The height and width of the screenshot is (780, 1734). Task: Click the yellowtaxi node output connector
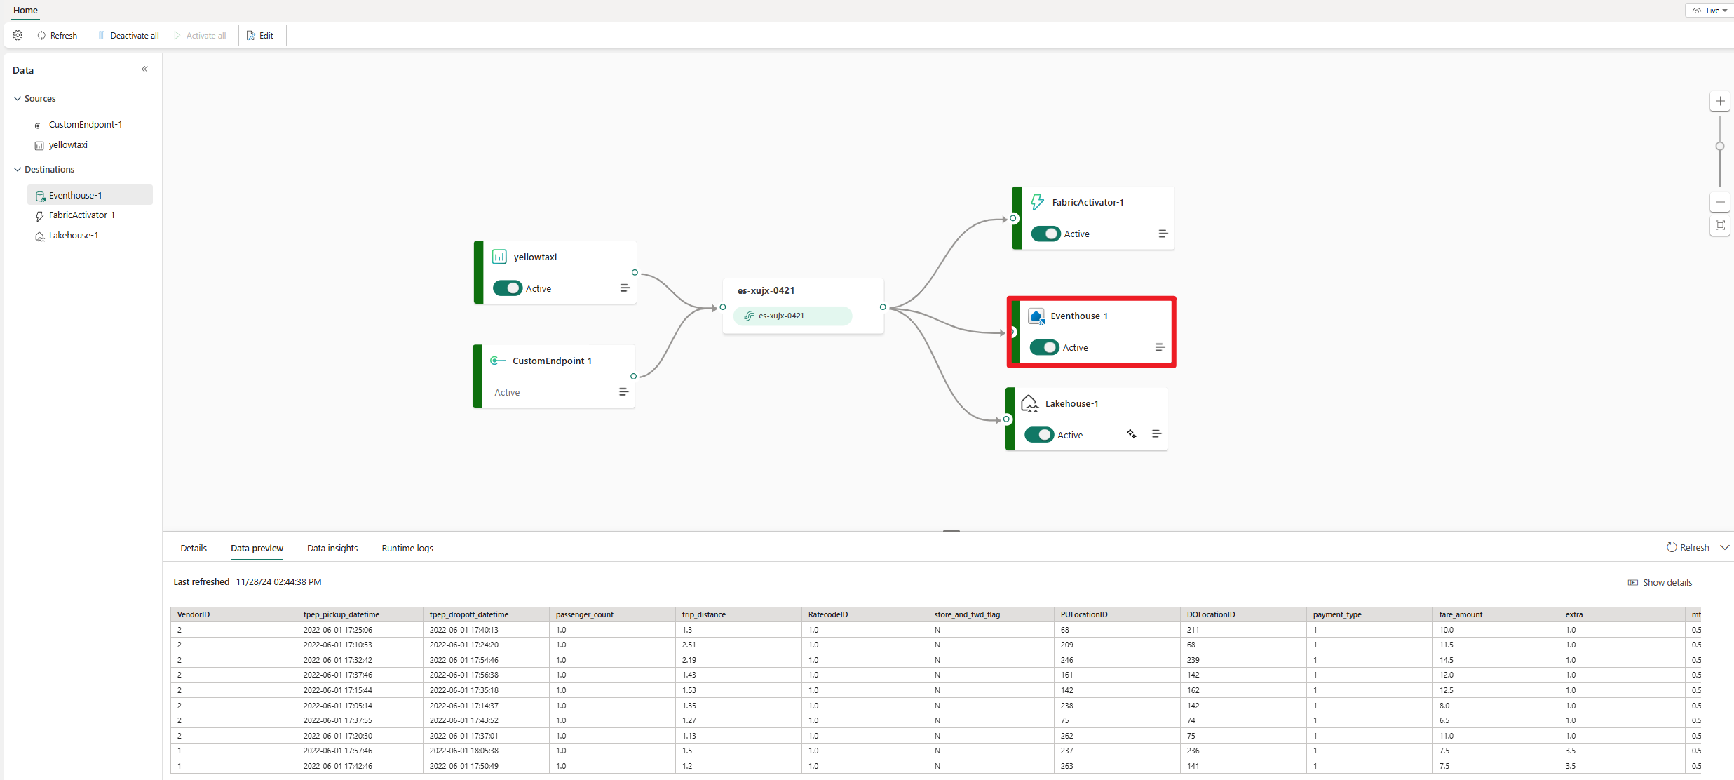(635, 273)
